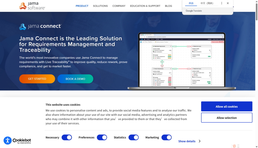This screenshot has width=258, height=148.
Task: Open Google Translate more options menu
Action: (222, 3)
